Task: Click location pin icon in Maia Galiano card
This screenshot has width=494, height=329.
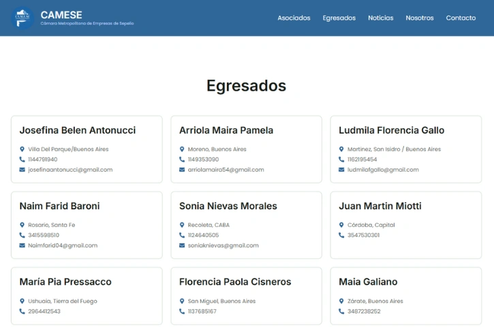Action: tap(341, 301)
